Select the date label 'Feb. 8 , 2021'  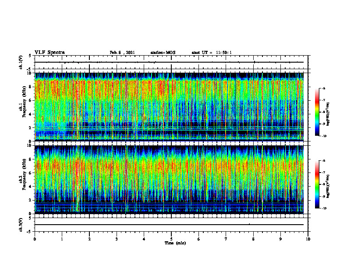pos(122,53)
